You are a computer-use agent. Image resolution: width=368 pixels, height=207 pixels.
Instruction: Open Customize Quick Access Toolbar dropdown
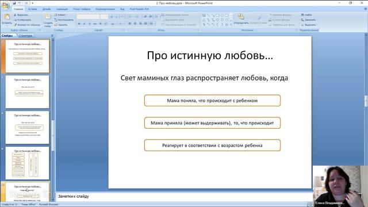click(33, 3)
